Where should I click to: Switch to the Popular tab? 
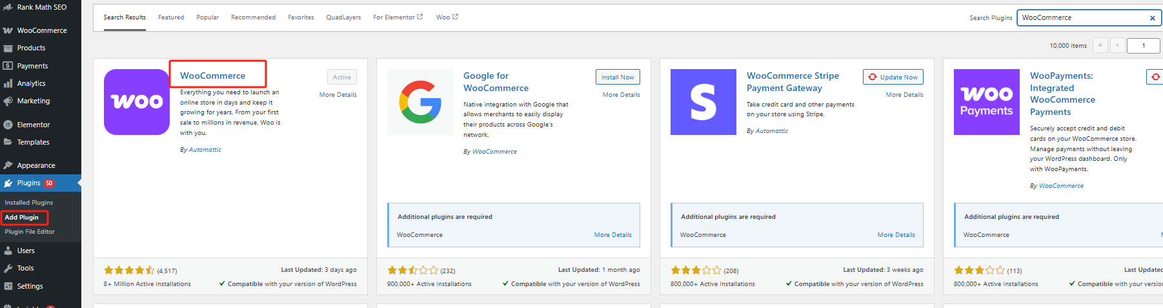207,17
